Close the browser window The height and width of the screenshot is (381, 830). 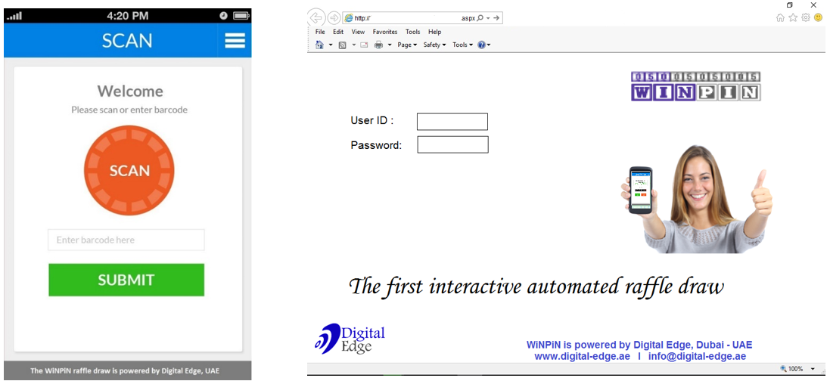tap(813, 5)
